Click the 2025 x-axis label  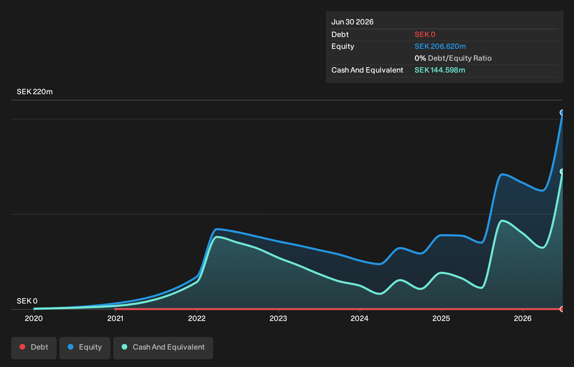point(441,318)
